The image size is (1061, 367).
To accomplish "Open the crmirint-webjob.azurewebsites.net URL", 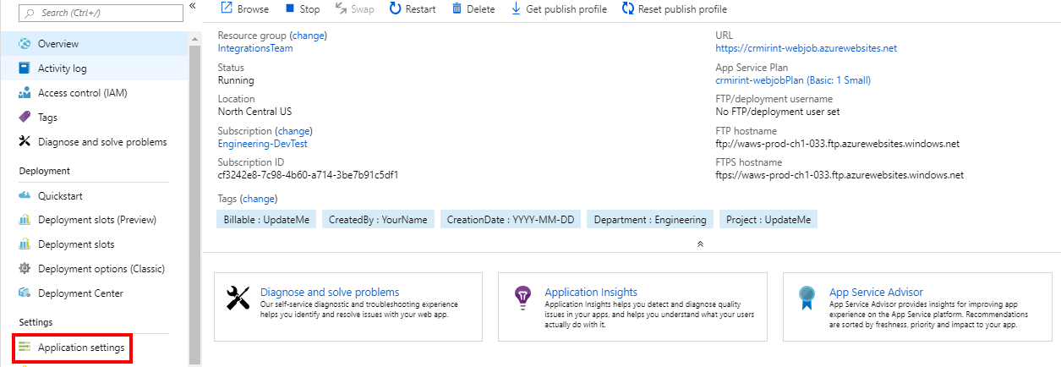I will pyautogui.click(x=807, y=48).
